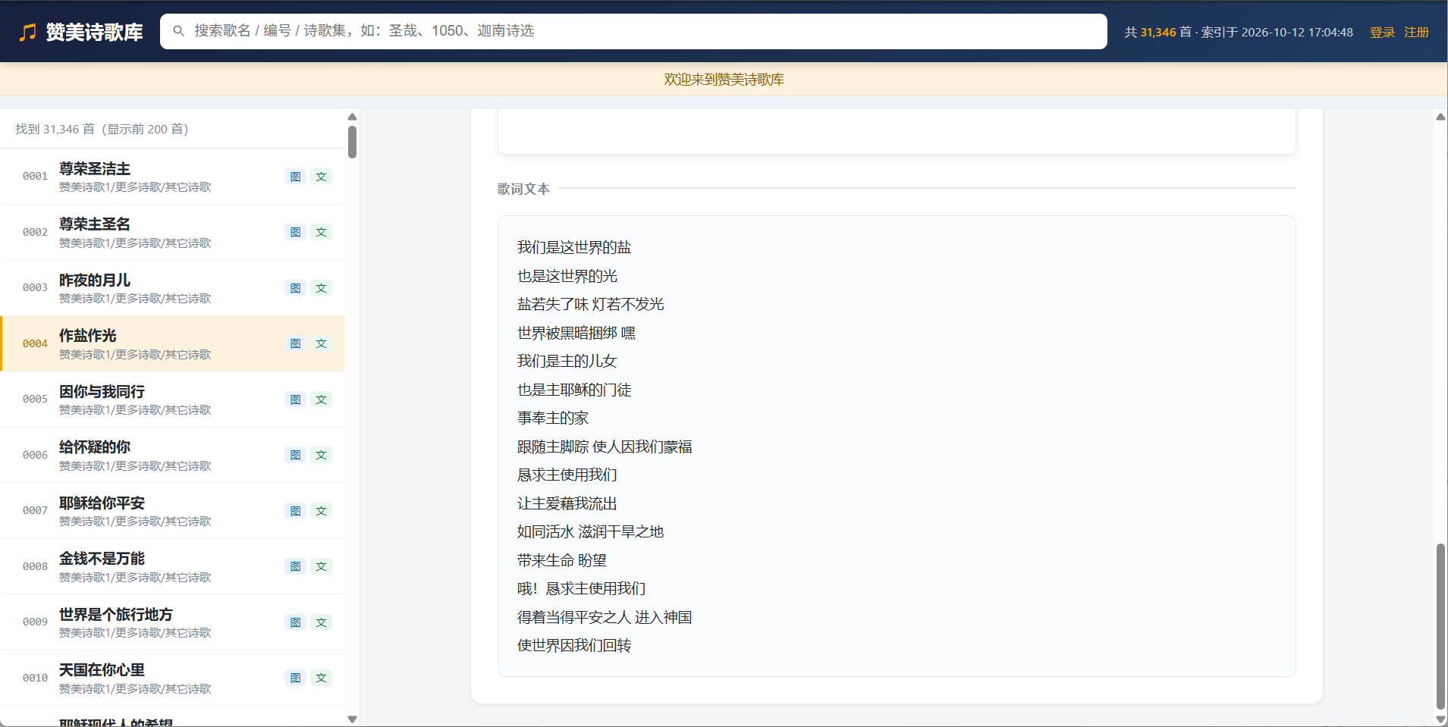Open text badge for 尊荣主圣名
Image resolution: width=1448 pixels, height=727 pixels.
pyautogui.click(x=322, y=232)
